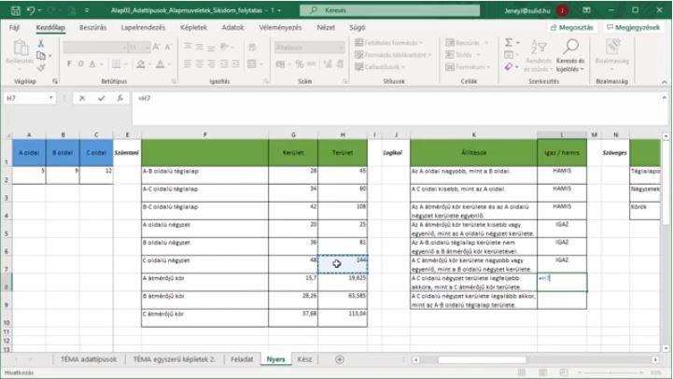Open the Fájl menu
Image resolution: width=673 pixels, height=379 pixels.
tap(15, 27)
